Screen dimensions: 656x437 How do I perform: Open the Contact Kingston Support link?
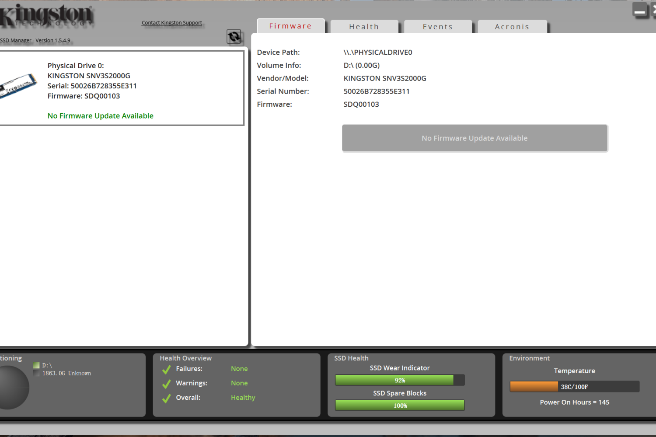click(172, 23)
